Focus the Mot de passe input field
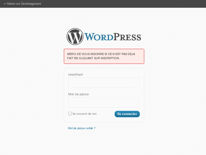Viewport: 206px width, 155px height. [104, 102]
